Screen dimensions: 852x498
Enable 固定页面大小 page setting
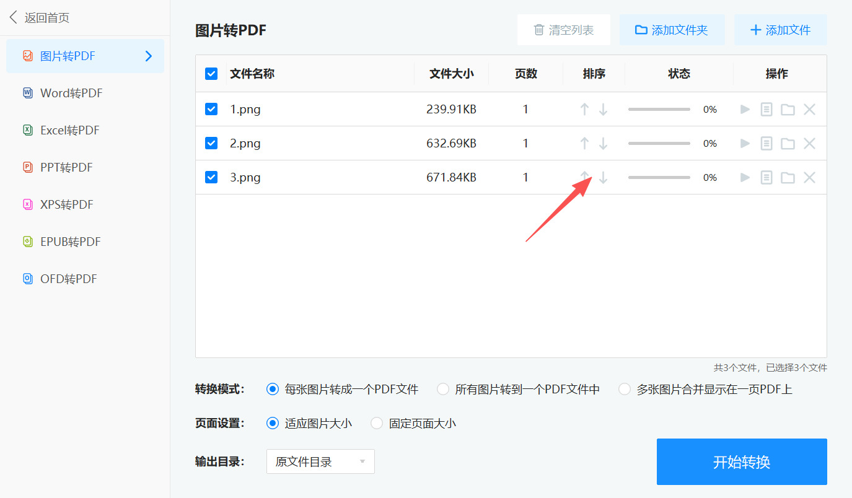click(x=377, y=422)
